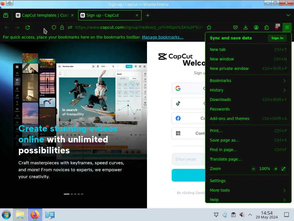294x221 pixels.
Task: Toggle full screen arrow icon
Action: pyautogui.click(x=283, y=169)
